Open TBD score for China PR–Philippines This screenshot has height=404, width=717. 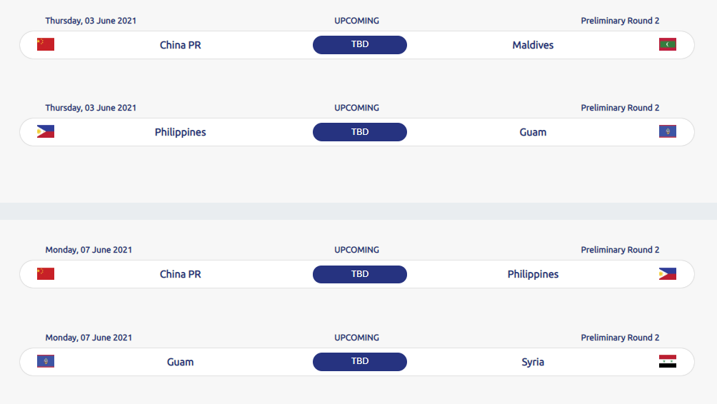pos(360,274)
